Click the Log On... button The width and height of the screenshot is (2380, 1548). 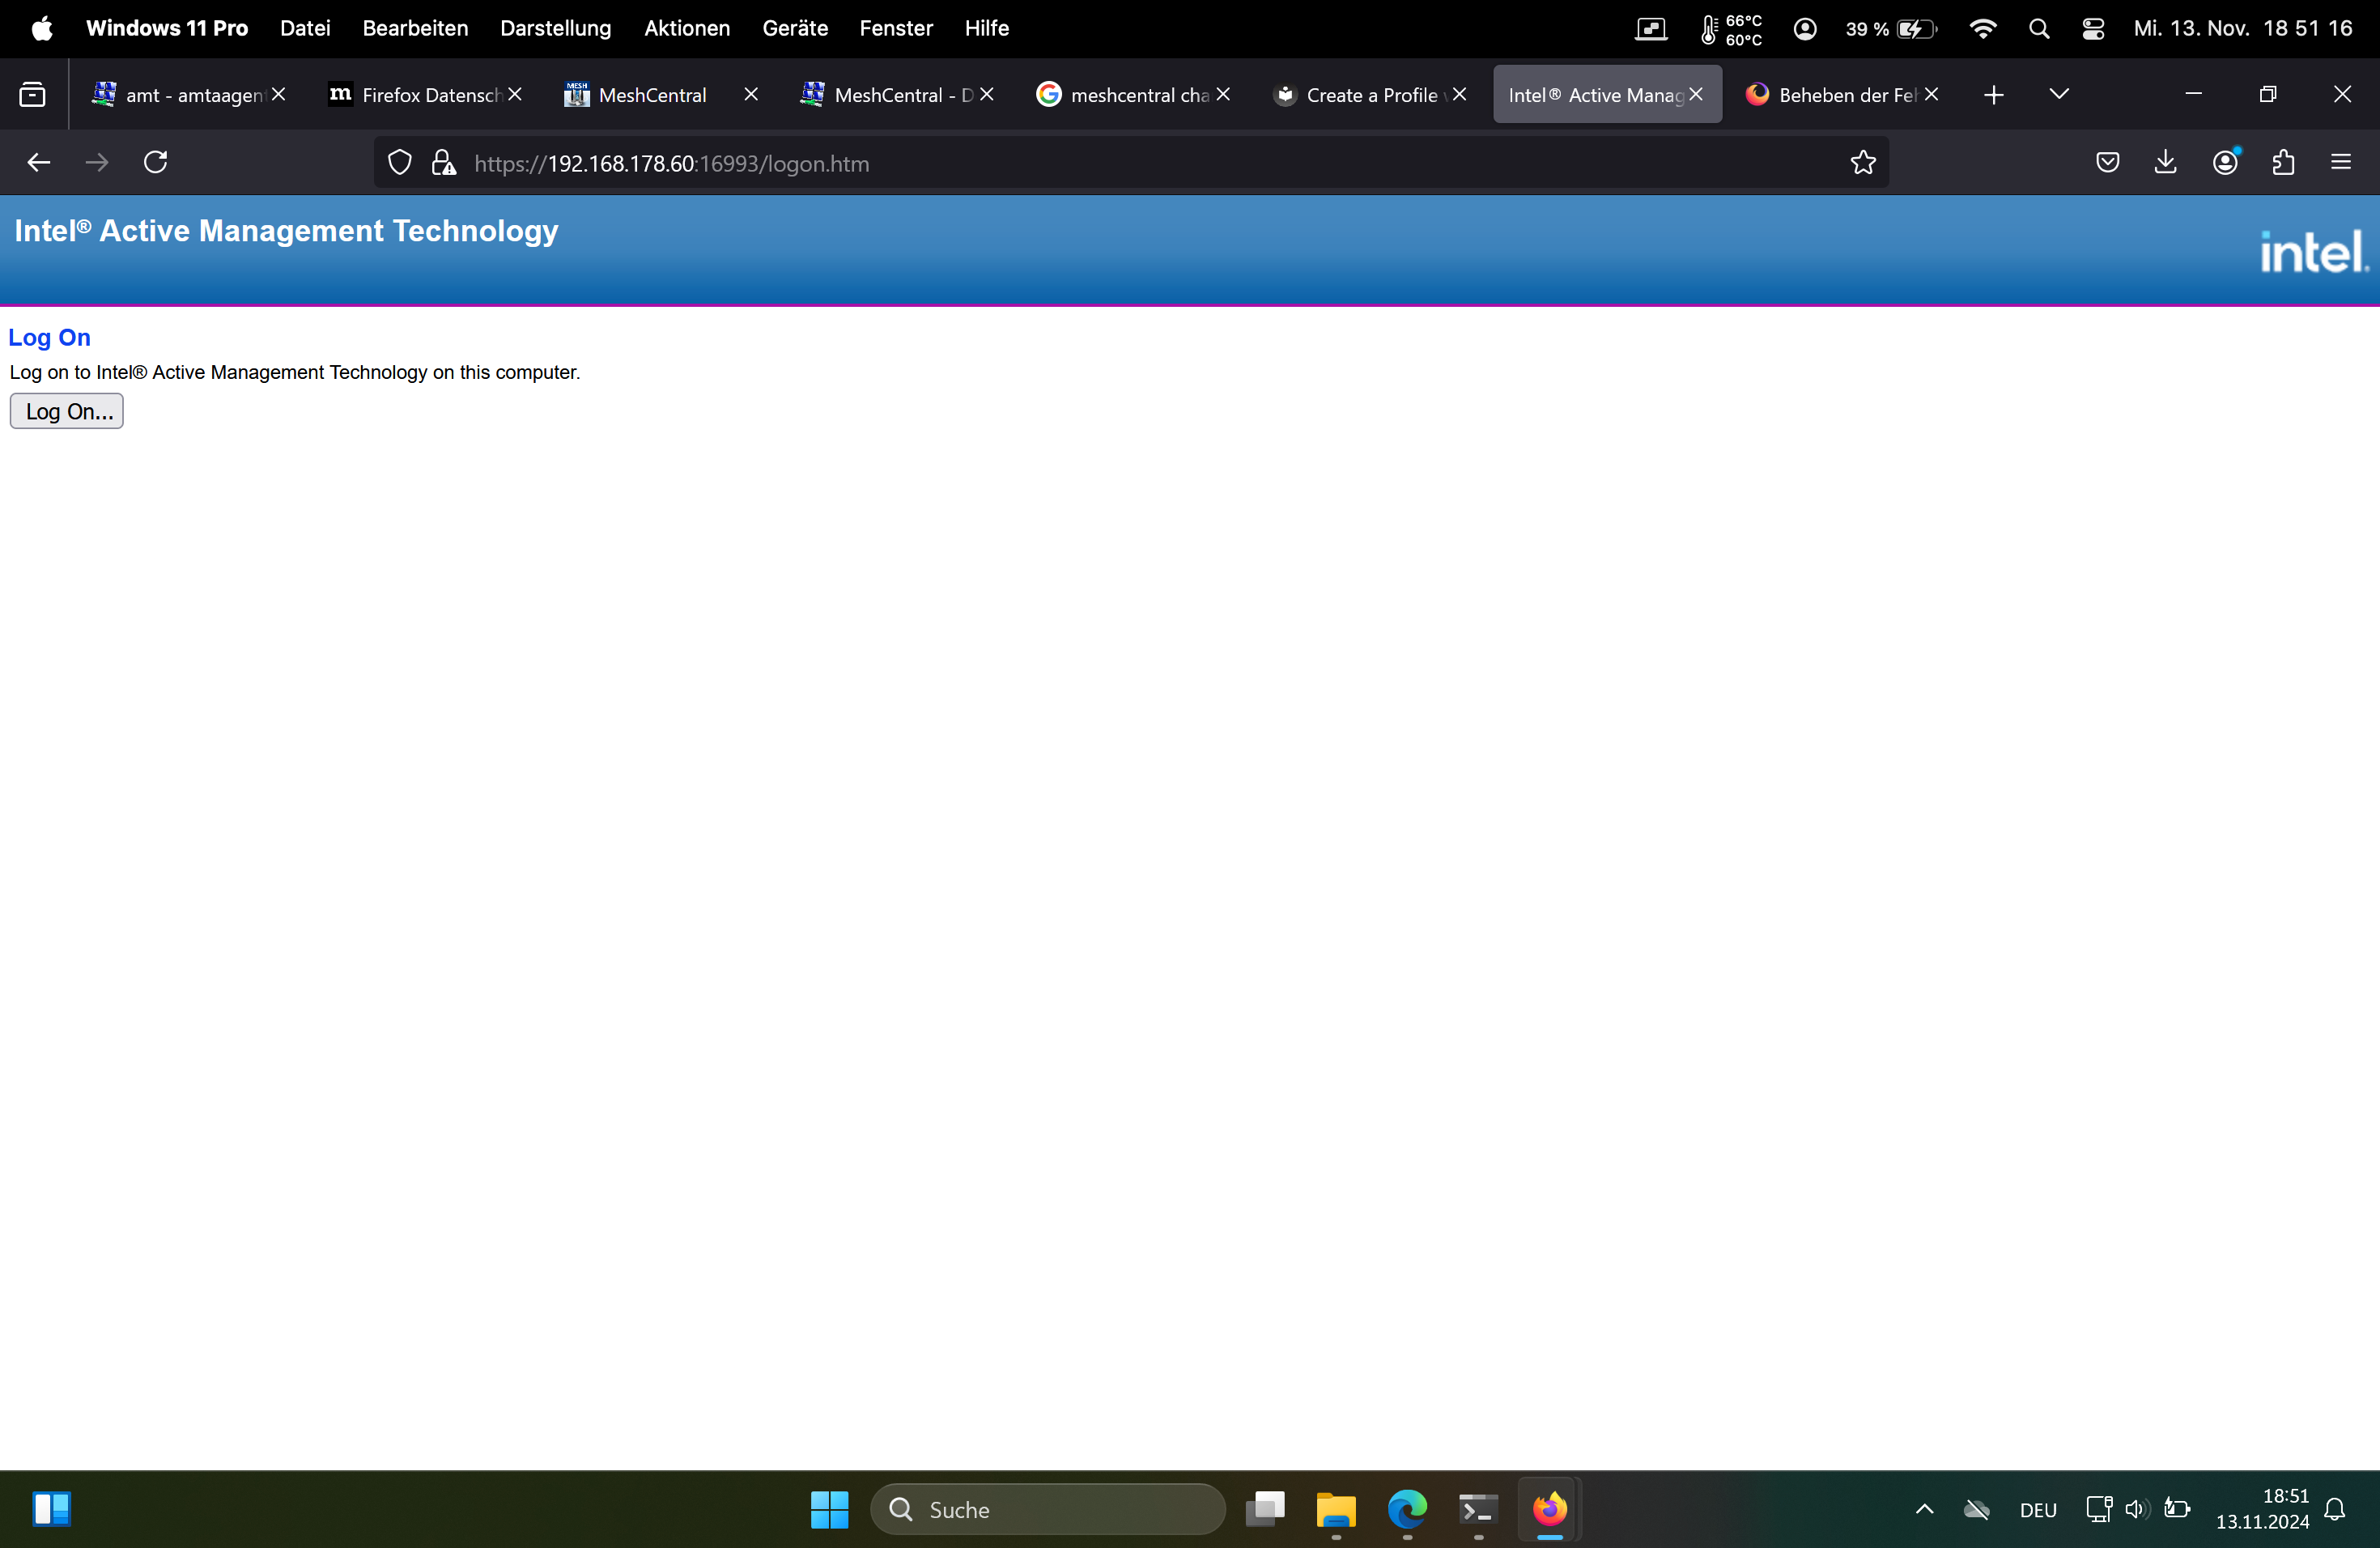pyautogui.click(x=67, y=411)
